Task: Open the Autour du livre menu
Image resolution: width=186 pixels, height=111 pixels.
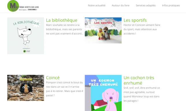Action: pyautogui.click(x=120, y=5)
